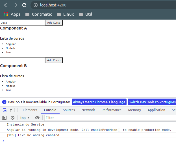Select Java in Component A's list
Image resolution: width=176 pixels, height=148 pixels.
point(8,53)
